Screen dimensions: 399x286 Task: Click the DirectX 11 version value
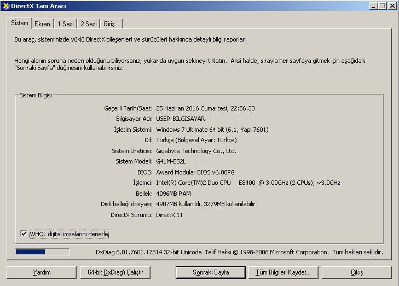169,215
